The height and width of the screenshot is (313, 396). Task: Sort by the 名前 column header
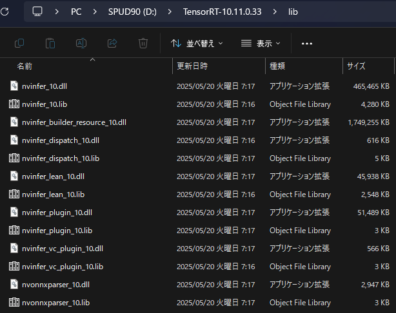[25, 66]
